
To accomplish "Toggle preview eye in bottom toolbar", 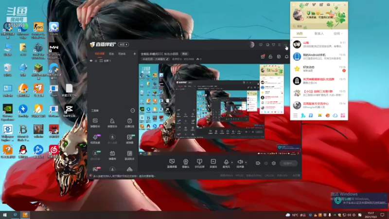I will click(266, 163).
